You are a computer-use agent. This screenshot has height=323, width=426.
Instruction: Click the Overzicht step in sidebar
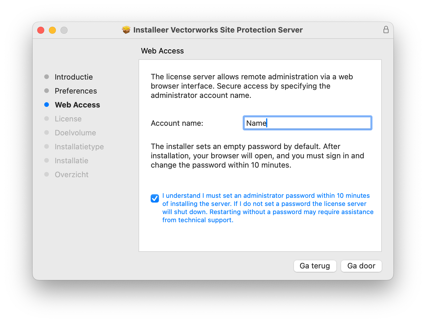point(72,175)
